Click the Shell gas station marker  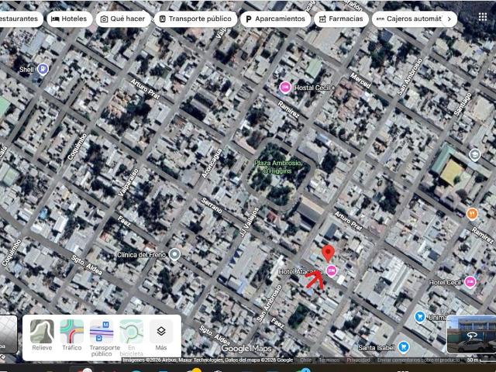coord(43,69)
